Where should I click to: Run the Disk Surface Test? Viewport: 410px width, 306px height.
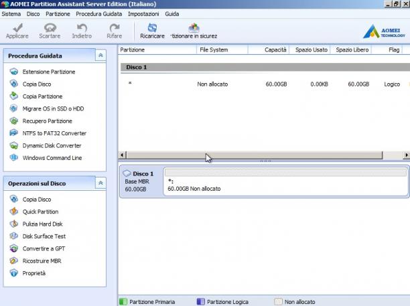44,236
